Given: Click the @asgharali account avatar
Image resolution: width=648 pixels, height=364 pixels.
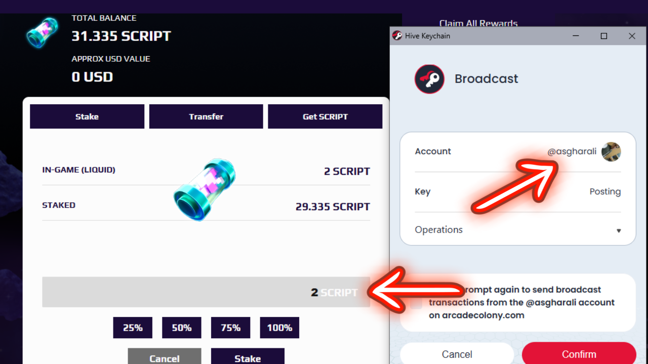Looking at the screenshot, I should pyautogui.click(x=611, y=152).
